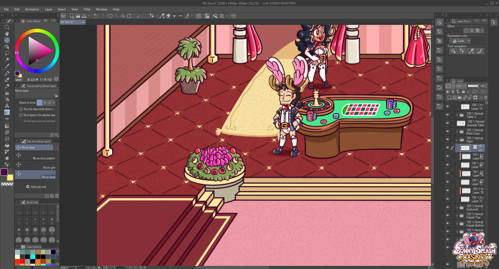Click Add sub tool

pos(36,187)
